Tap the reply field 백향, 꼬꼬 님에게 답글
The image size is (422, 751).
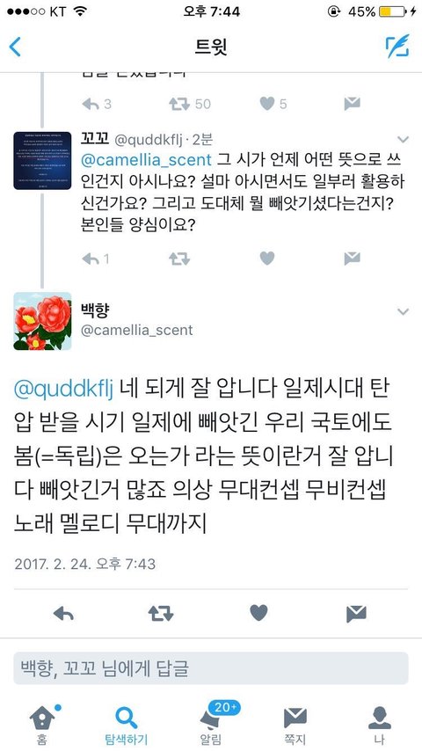click(x=211, y=668)
